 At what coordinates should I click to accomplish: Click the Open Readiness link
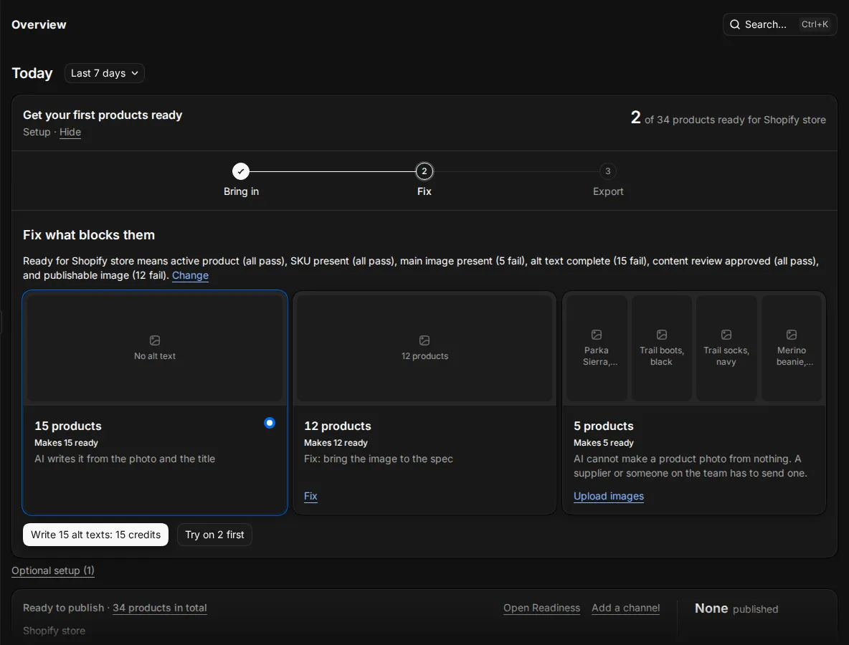click(x=541, y=608)
